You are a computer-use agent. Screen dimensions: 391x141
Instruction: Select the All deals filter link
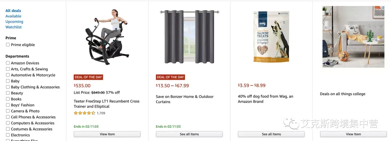coord(13,11)
